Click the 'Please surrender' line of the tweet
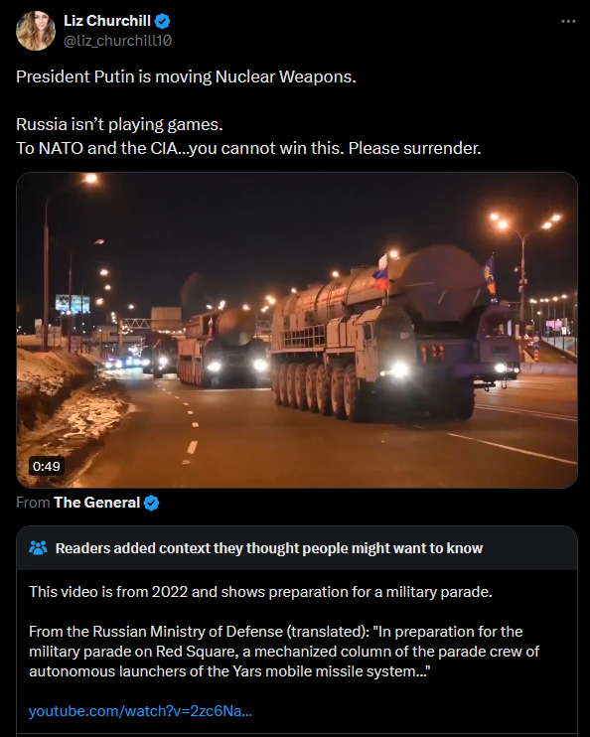This screenshot has height=737, width=590. [x=248, y=148]
